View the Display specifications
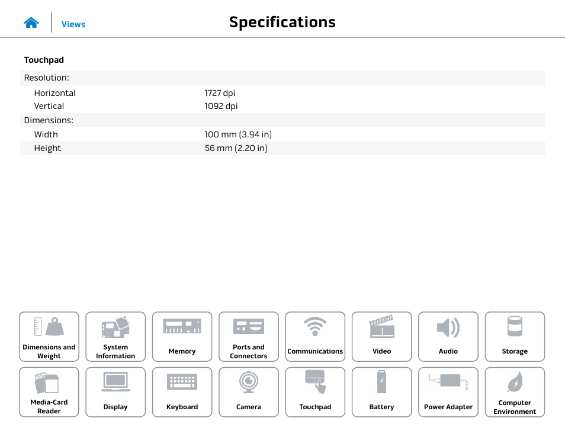 point(115,392)
